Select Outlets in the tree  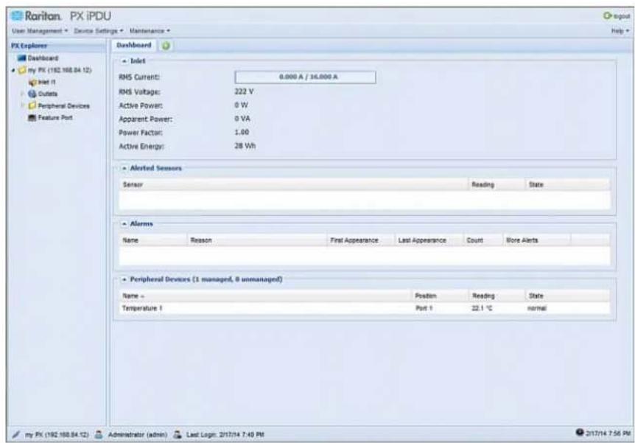pos(48,94)
